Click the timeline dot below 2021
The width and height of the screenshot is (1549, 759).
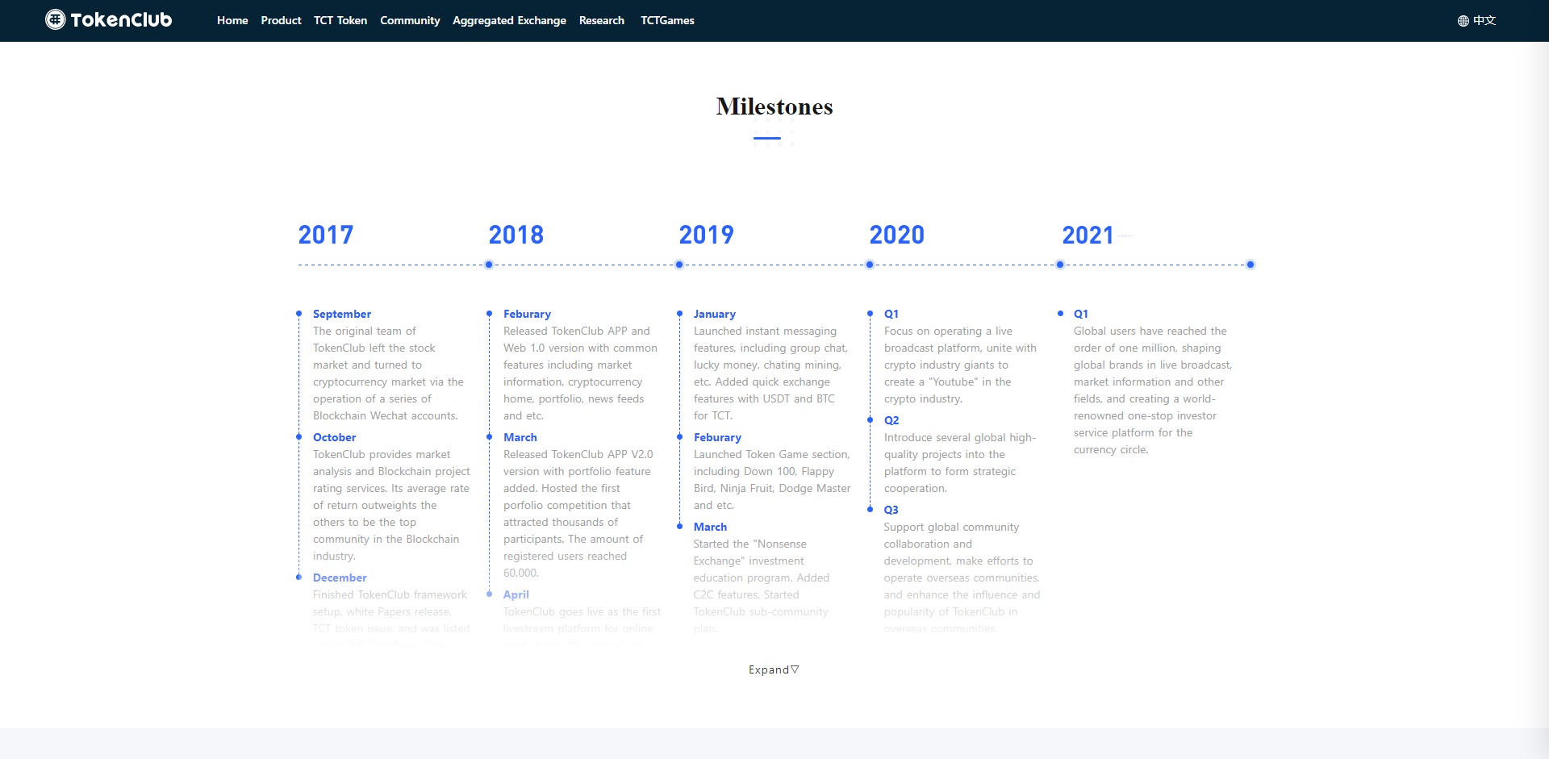click(1060, 265)
